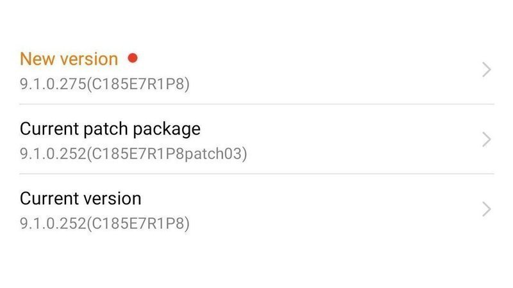Click the C185E7R1P8patch03 build code text

(167, 154)
